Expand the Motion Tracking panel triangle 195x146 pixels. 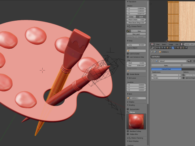tap(128, 138)
